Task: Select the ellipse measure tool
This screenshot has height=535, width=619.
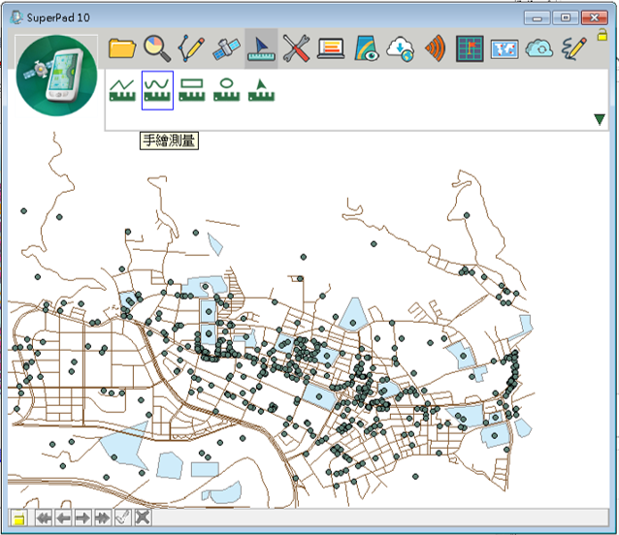Action: [x=227, y=90]
